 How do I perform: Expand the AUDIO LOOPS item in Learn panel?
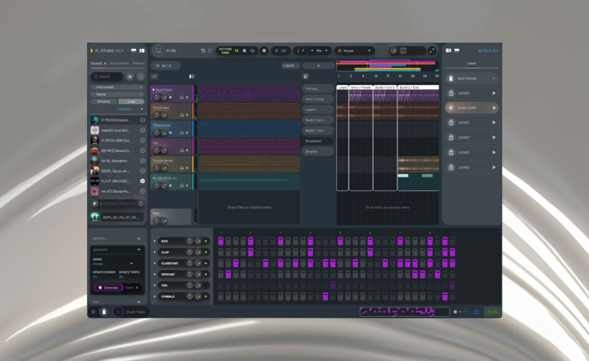point(494,107)
